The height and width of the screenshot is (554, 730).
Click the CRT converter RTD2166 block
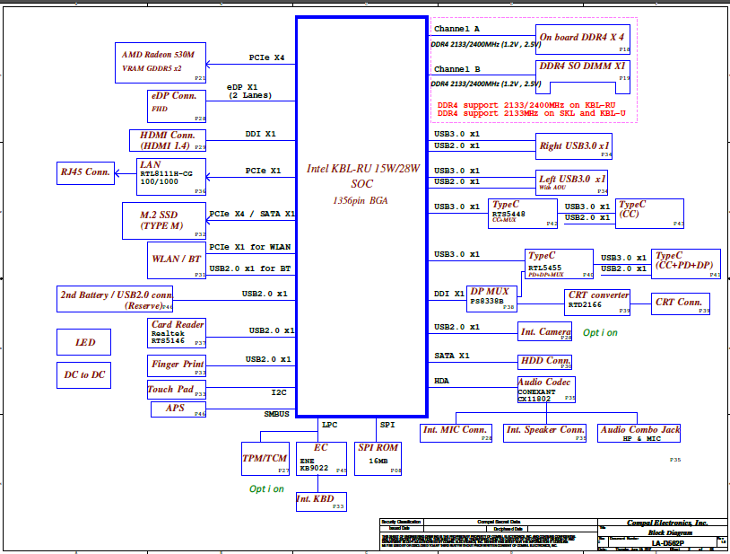[597, 303]
